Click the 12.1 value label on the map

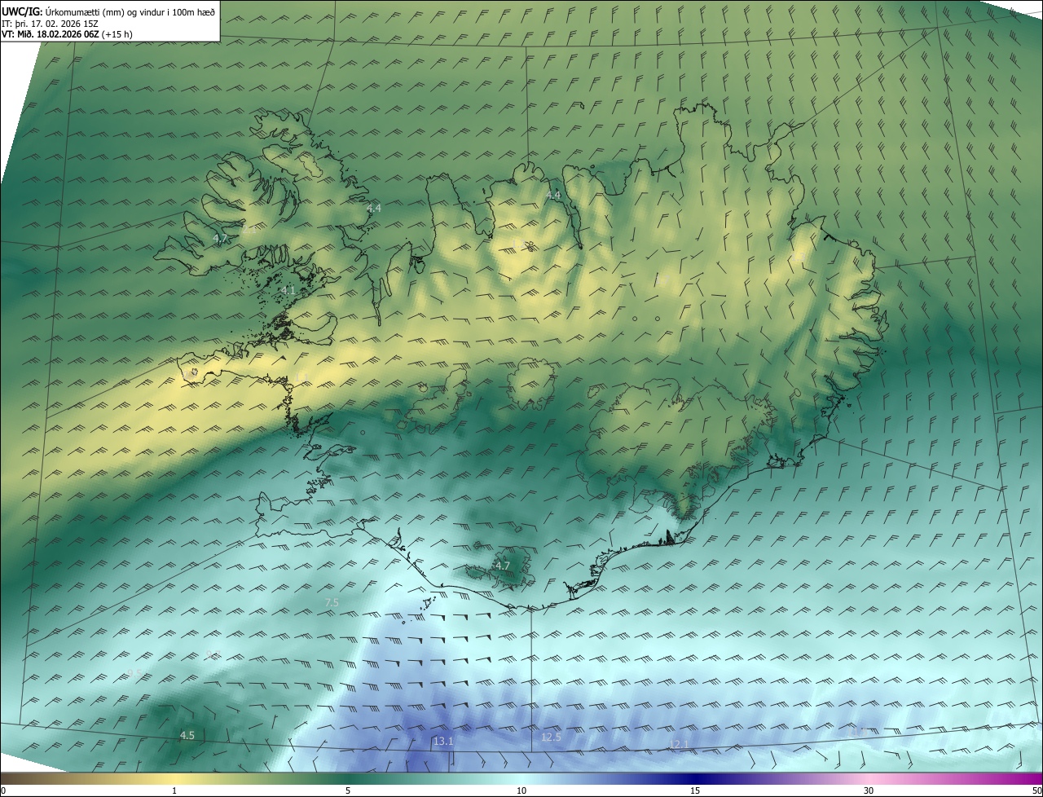[678, 744]
